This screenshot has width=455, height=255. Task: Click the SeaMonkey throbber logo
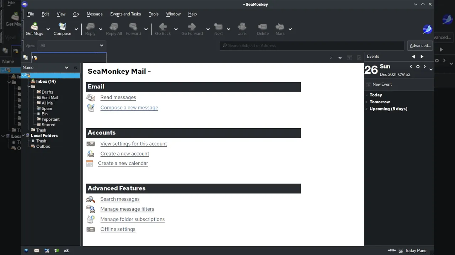point(427,29)
